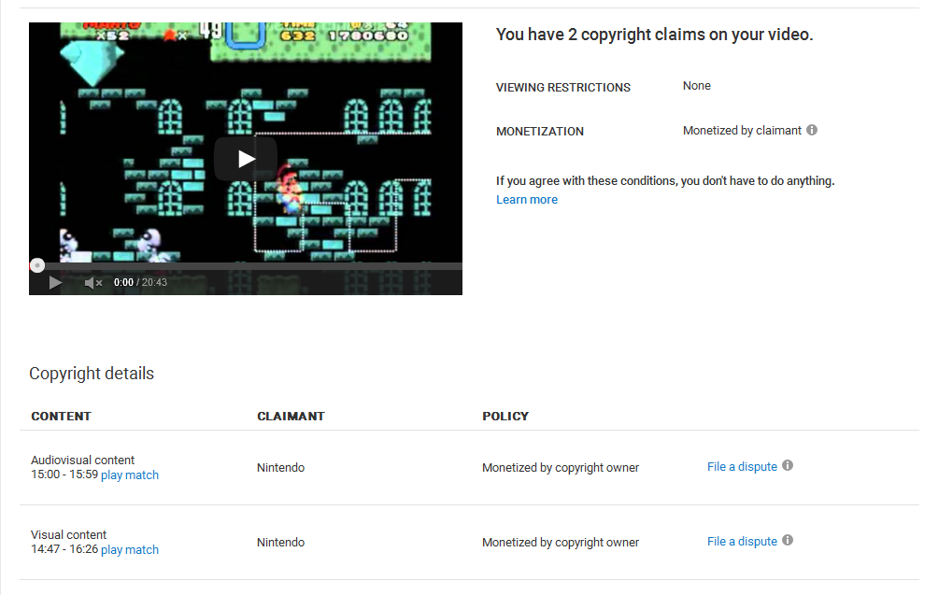Open the Learn more link
The image size is (938, 595).
tap(526, 200)
